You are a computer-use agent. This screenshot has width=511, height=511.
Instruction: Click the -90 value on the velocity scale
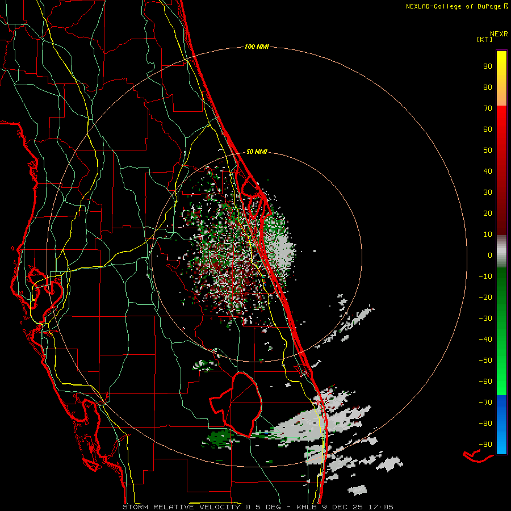485,445
